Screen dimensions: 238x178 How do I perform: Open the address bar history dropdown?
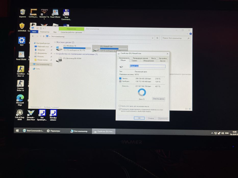[x=153, y=38]
